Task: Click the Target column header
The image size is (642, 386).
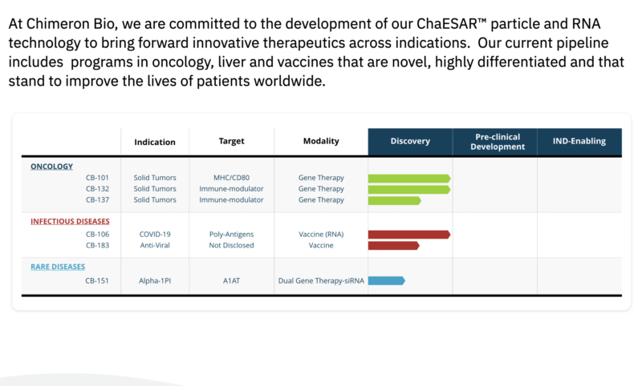Action: pyautogui.click(x=231, y=141)
